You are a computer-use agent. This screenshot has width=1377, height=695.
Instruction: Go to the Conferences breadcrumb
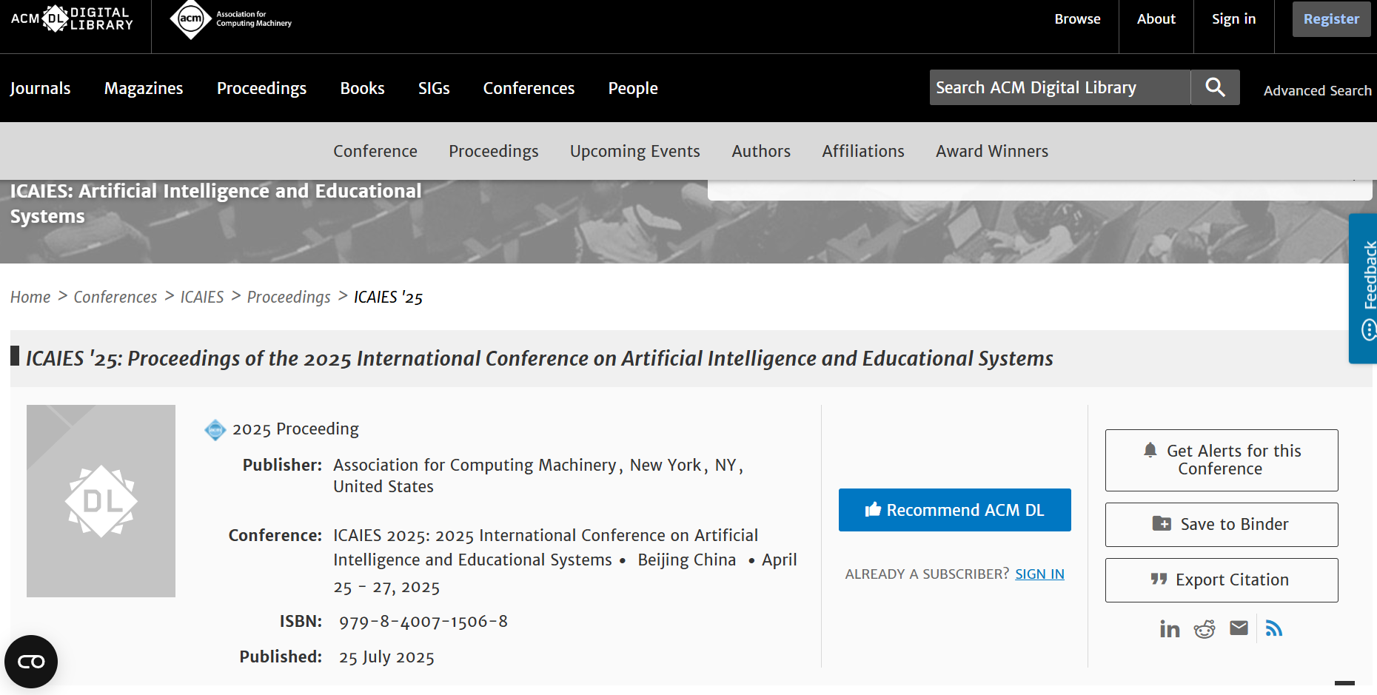115,297
